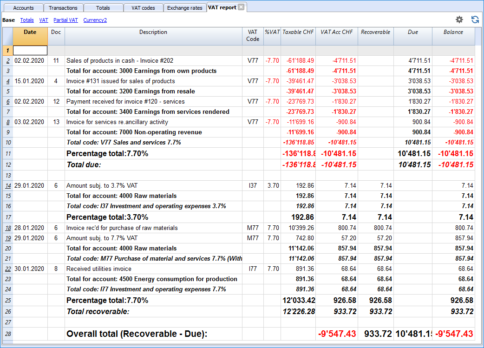
Task: Open the Totals tab
Action: 103,7
